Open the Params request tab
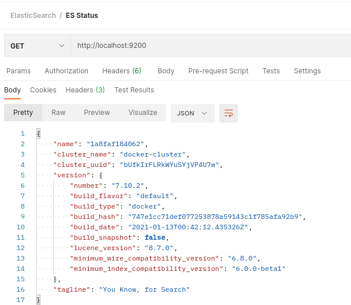Image resolution: width=351 pixels, height=305 pixels. tap(18, 71)
